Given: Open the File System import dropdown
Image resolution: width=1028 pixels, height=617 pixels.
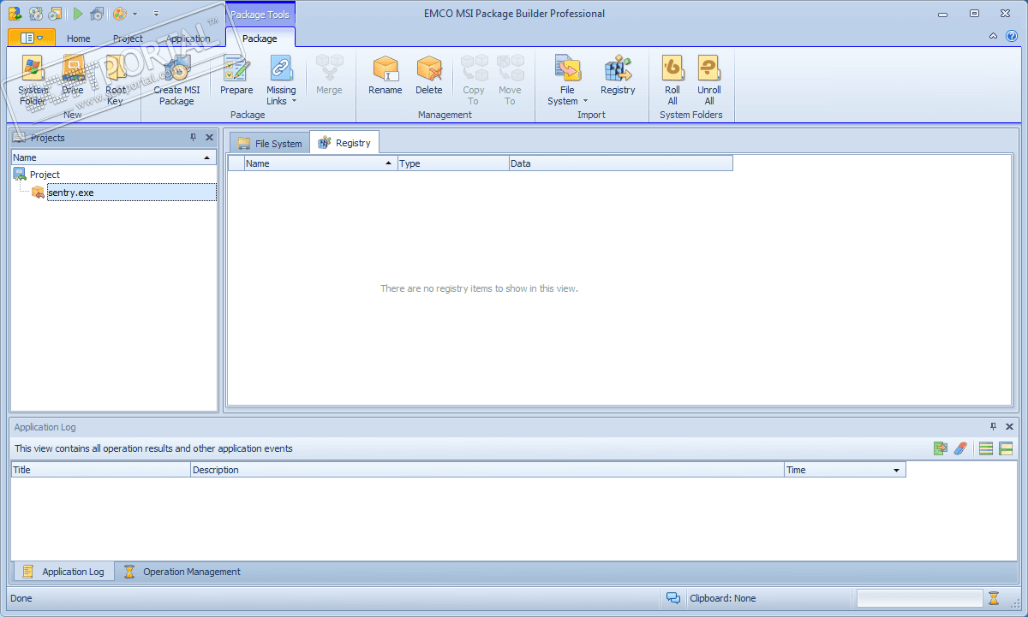Looking at the screenshot, I should [x=586, y=101].
